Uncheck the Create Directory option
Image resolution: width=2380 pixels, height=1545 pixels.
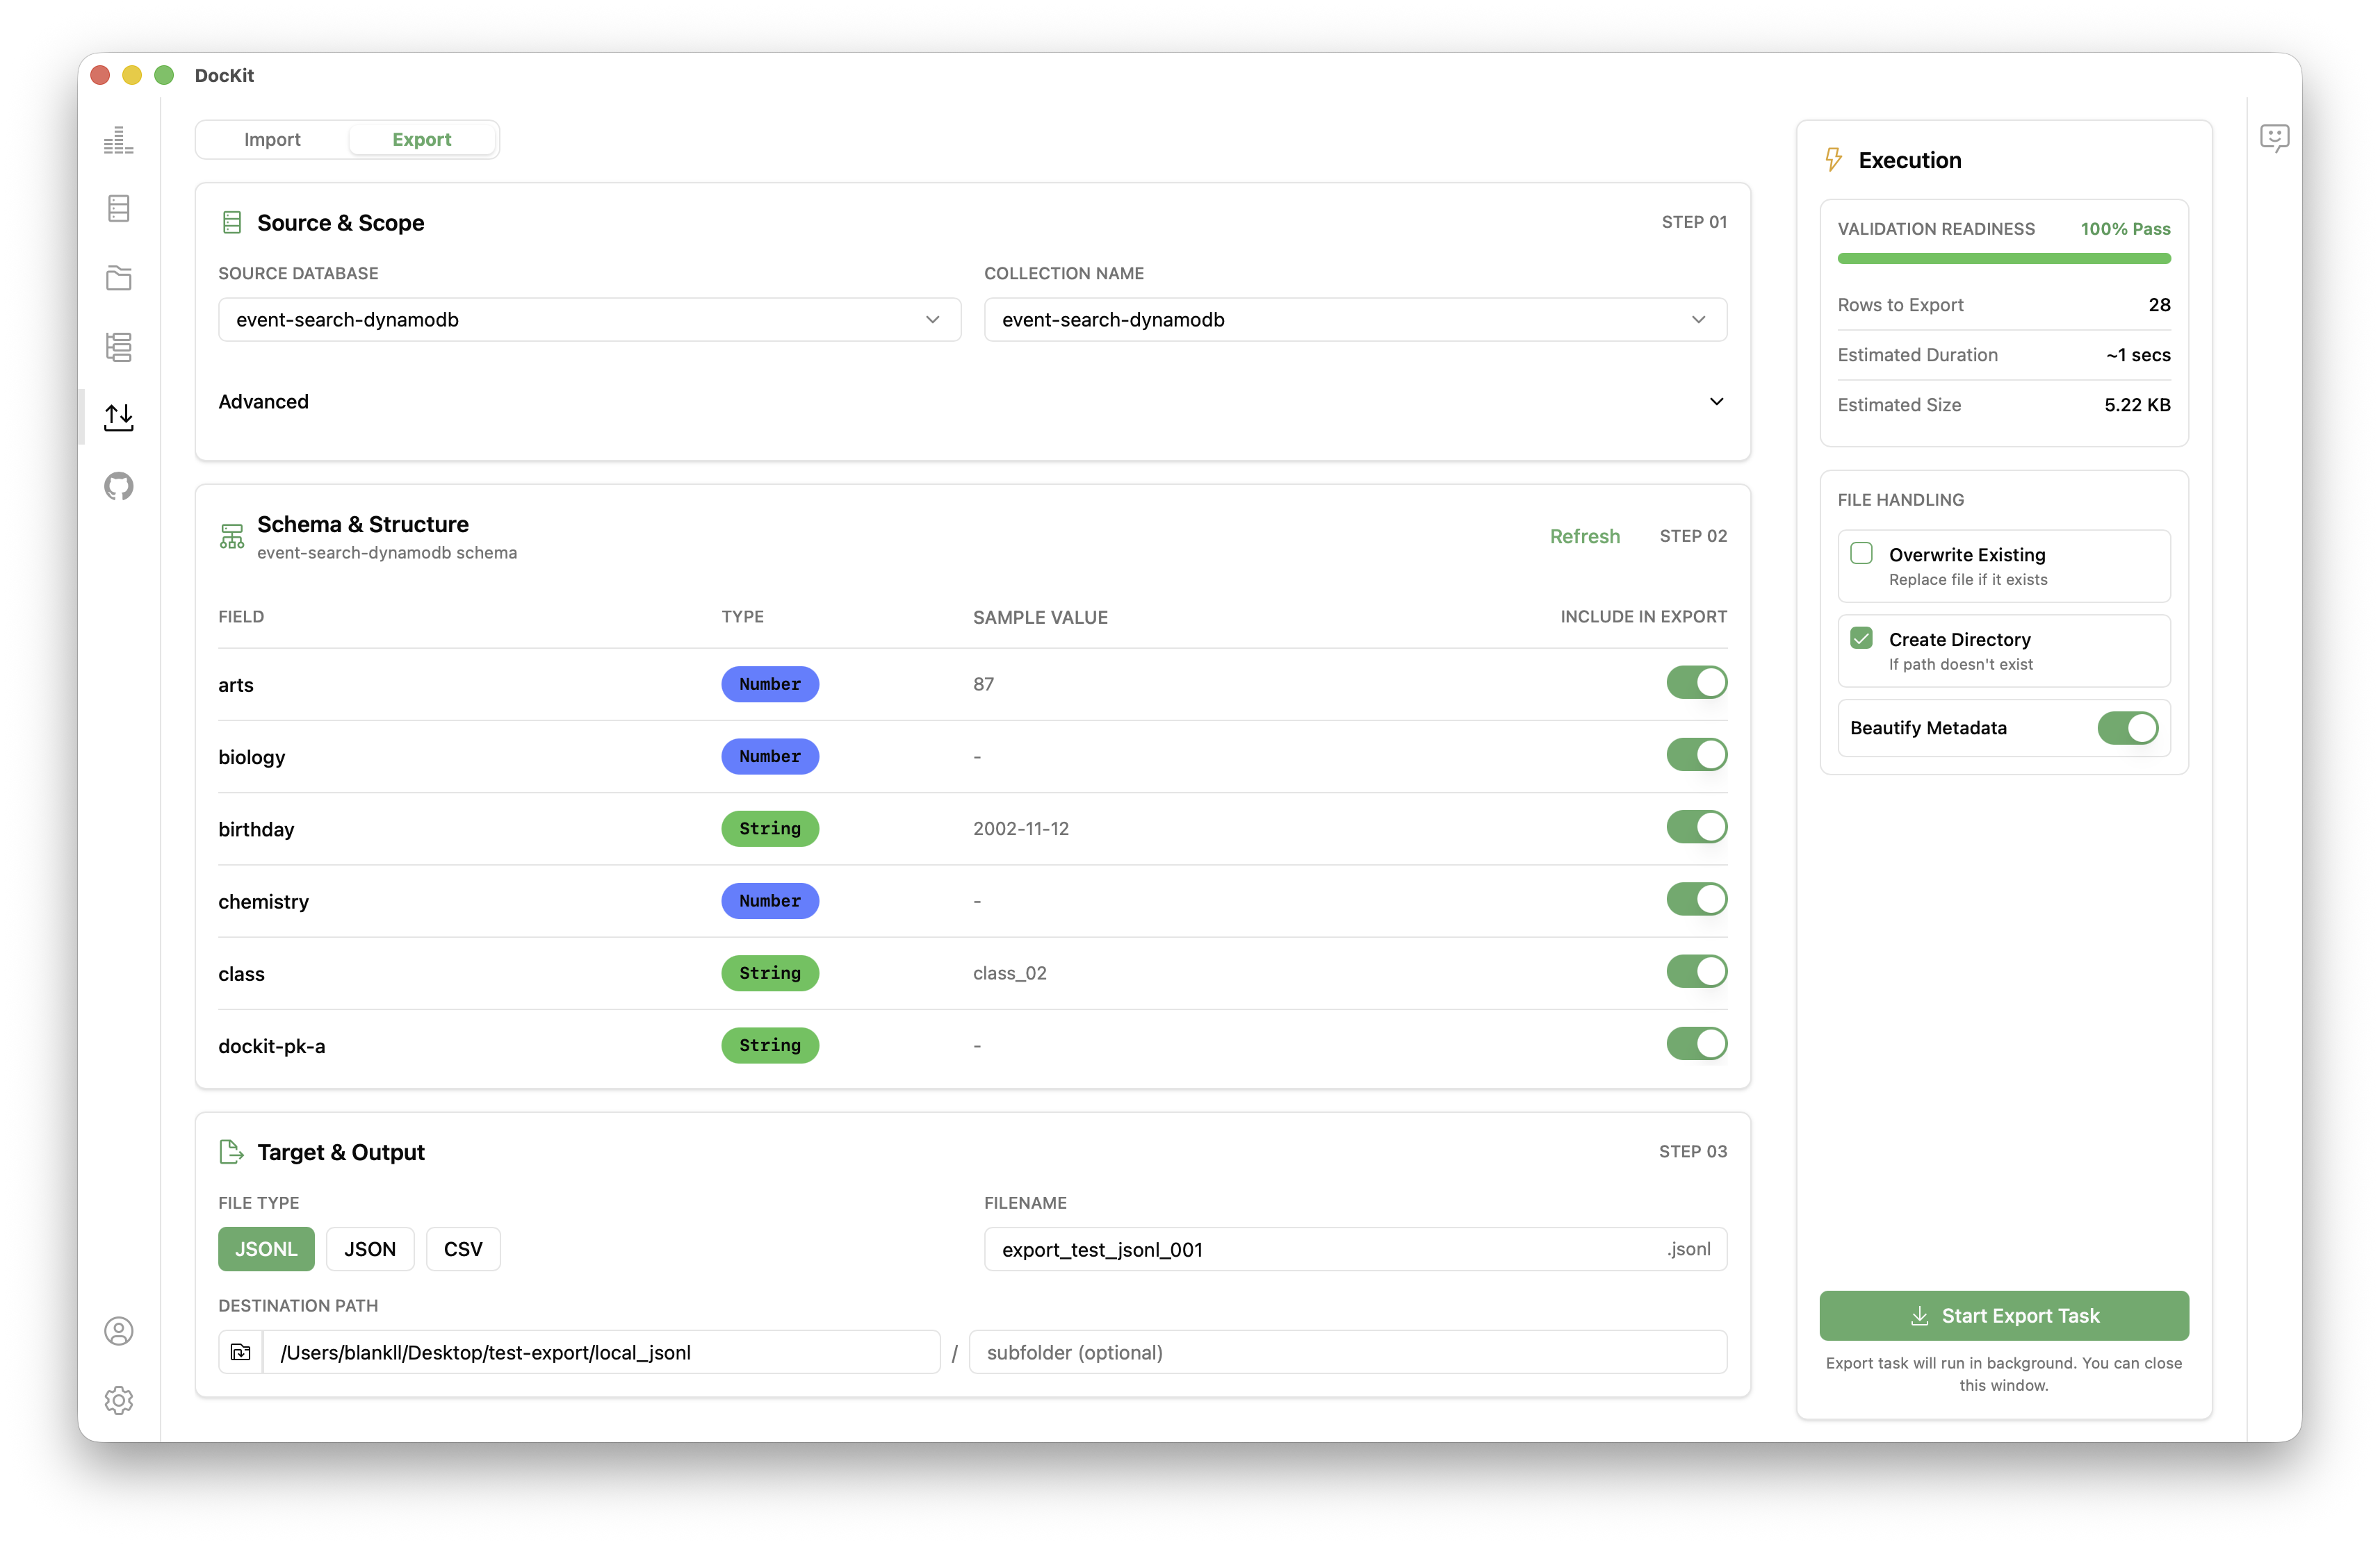1862,638
